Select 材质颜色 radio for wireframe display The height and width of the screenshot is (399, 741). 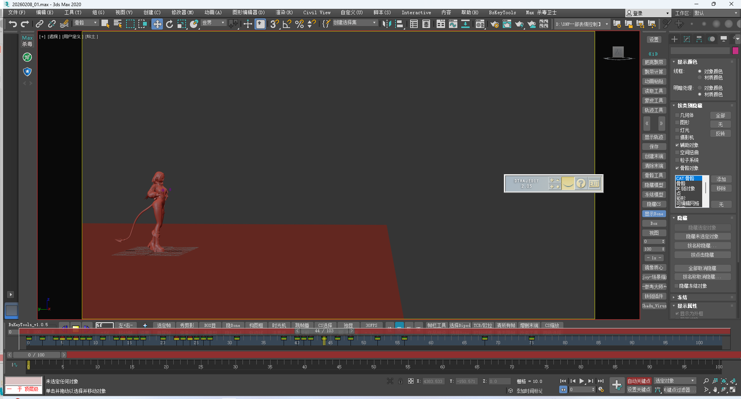[x=700, y=78]
